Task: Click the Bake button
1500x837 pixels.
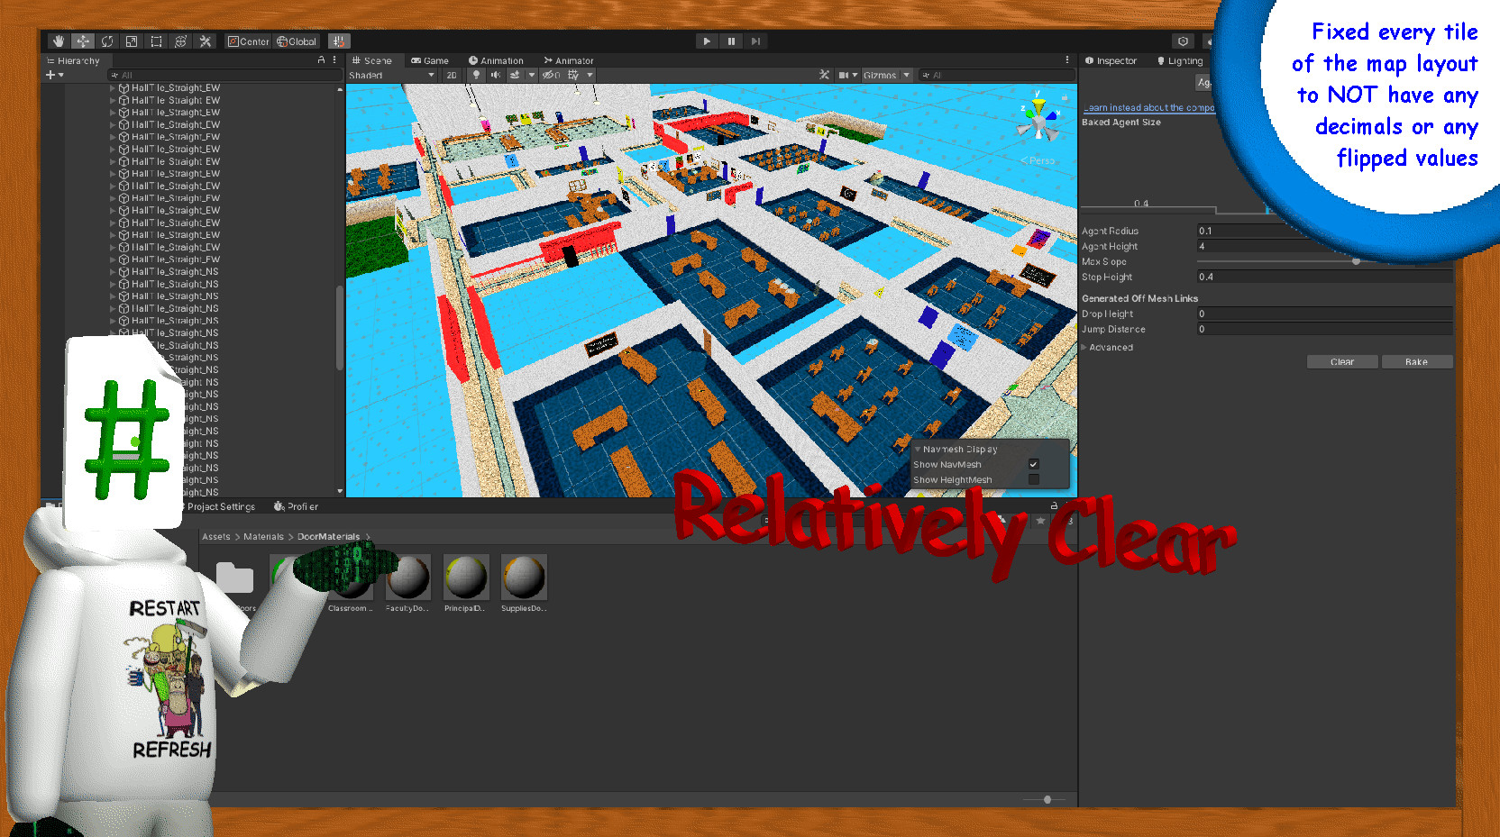Action: coord(1416,361)
